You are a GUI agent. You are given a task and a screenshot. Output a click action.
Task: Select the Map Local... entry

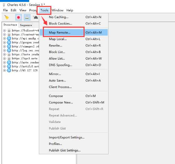[74, 39]
